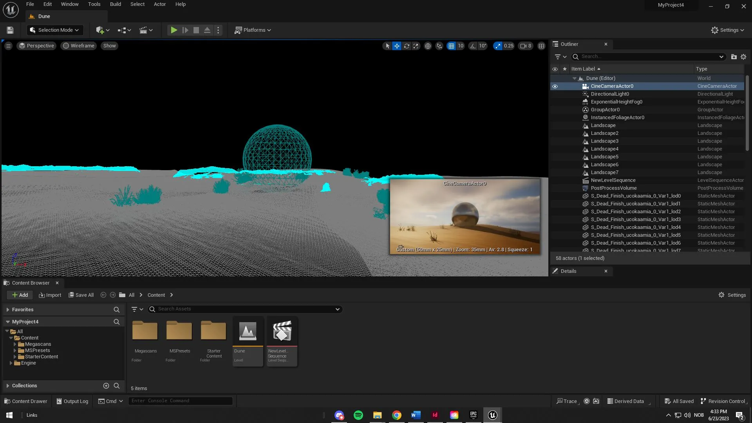Expand the Megascans folder in tree
The image size is (752, 423).
[x=15, y=344]
